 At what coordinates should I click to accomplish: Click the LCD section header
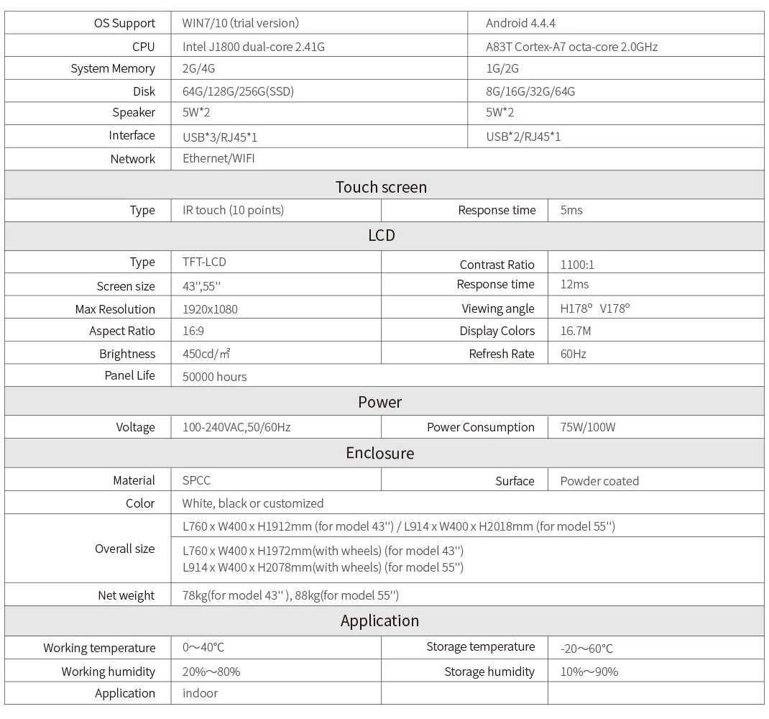pyautogui.click(x=381, y=235)
